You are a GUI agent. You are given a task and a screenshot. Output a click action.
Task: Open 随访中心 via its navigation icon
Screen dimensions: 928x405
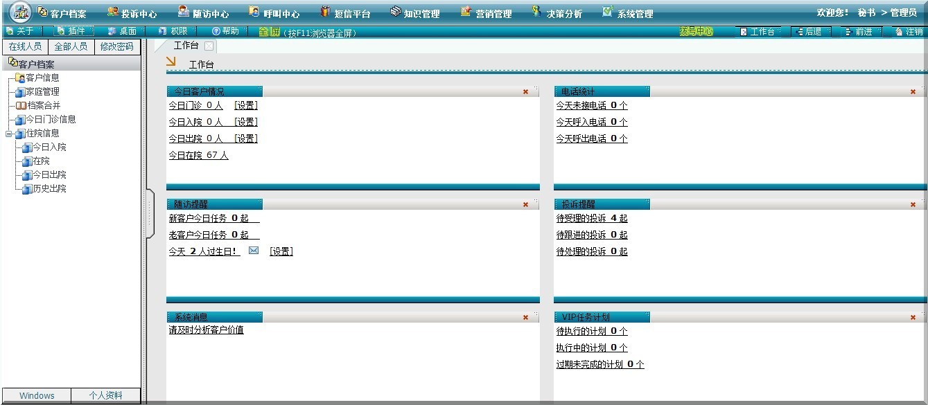pyautogui.click(x=184, y=12)
